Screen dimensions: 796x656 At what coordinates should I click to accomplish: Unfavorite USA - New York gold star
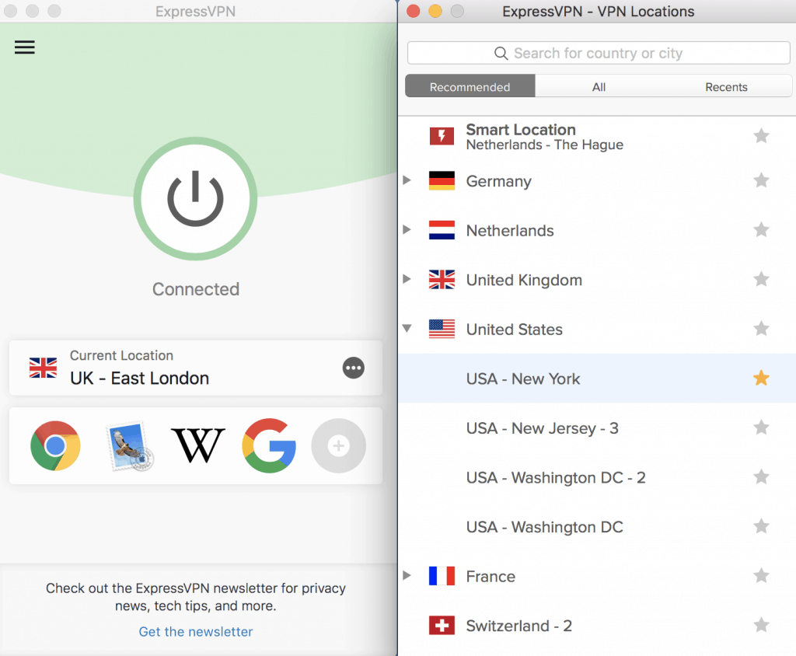pos(761,378)
